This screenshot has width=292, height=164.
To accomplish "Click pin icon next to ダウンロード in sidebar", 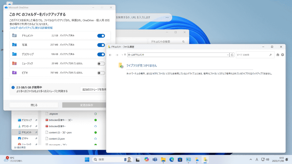I will click(36, 126).
